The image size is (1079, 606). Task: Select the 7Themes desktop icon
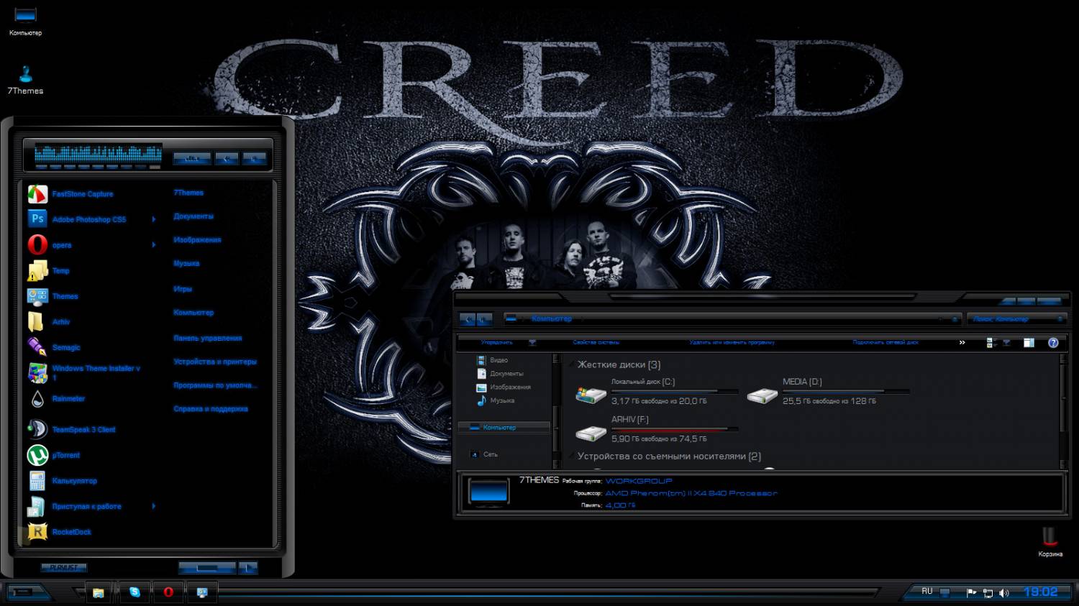pos(25,81)
